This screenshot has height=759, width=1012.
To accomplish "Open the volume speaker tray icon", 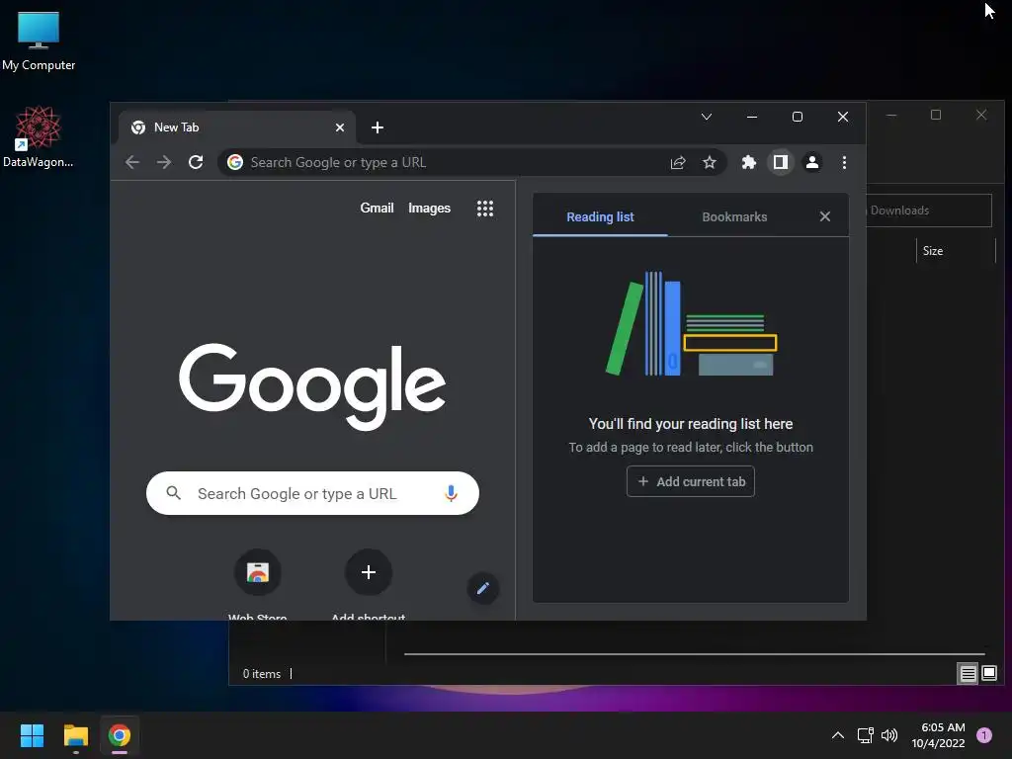I will click(889, 735).
